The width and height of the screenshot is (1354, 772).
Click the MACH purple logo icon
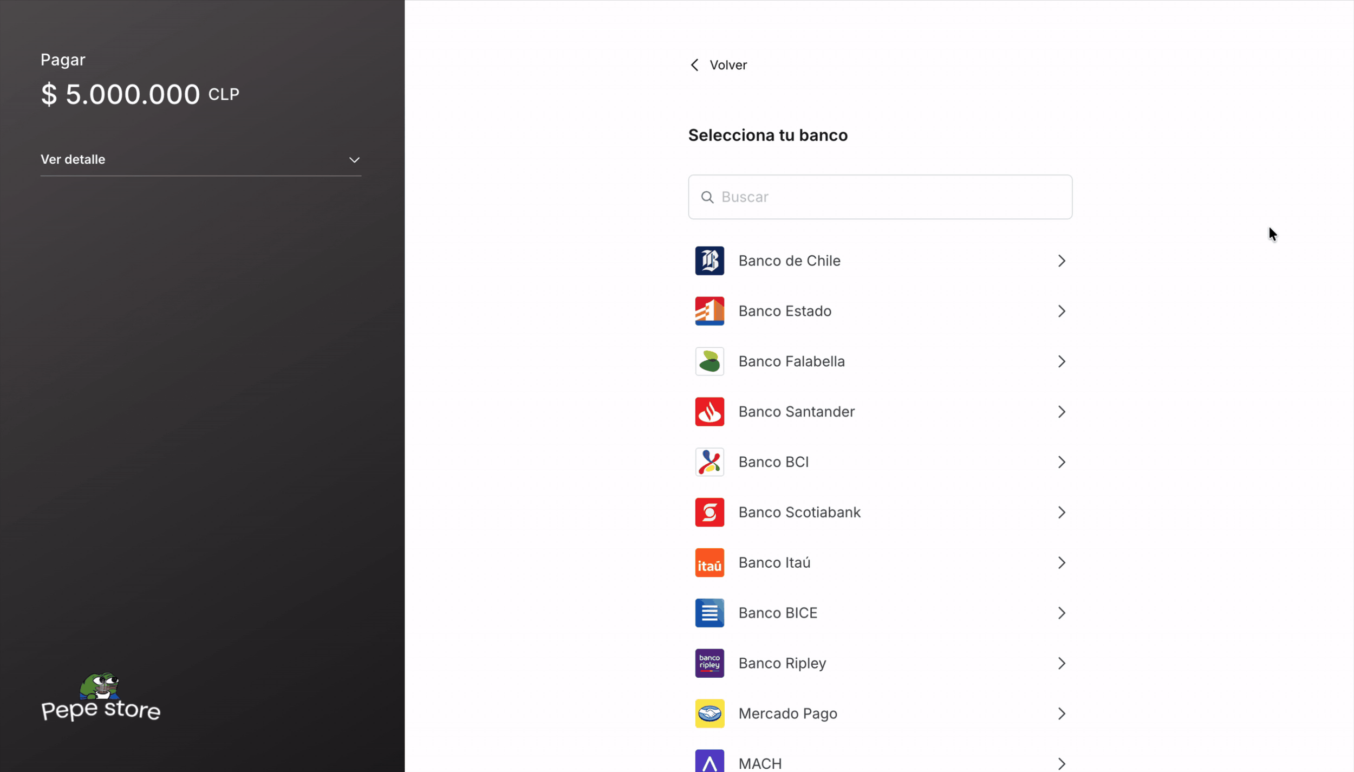(709, 761)
